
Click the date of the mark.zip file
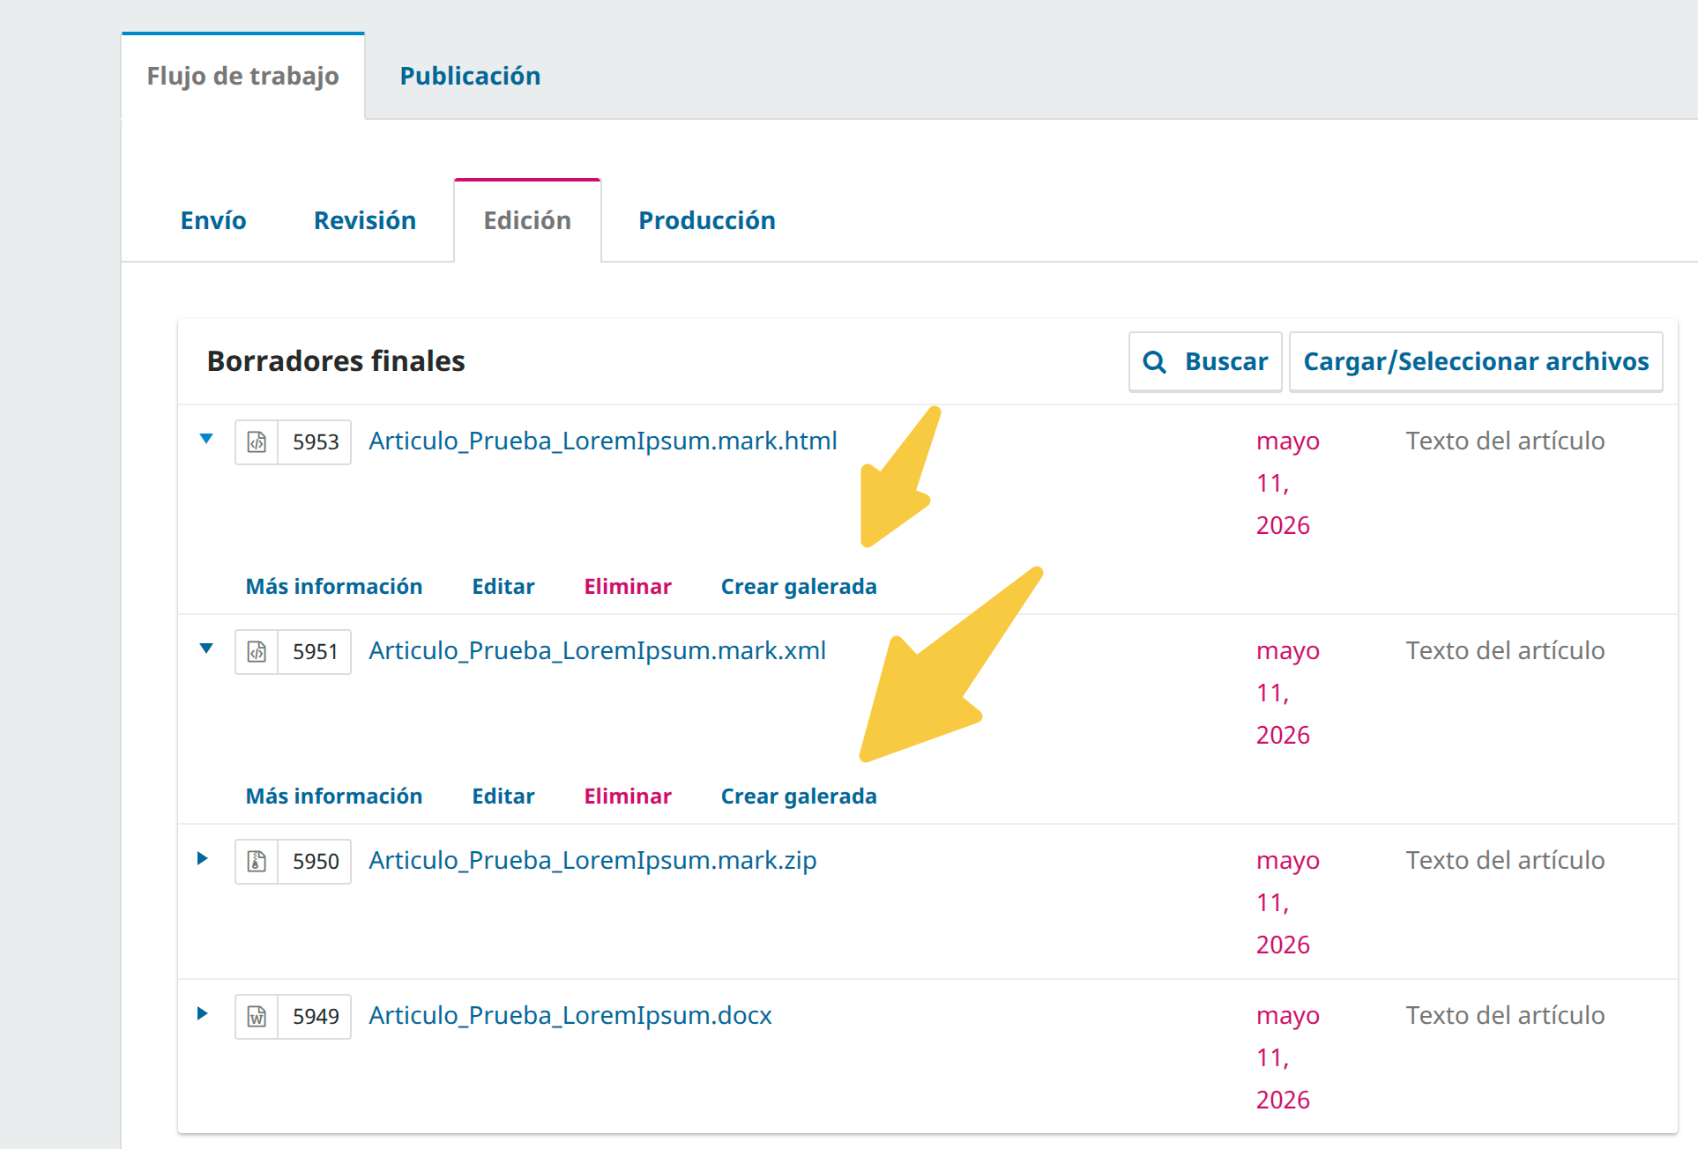[x=1288, y=902]
